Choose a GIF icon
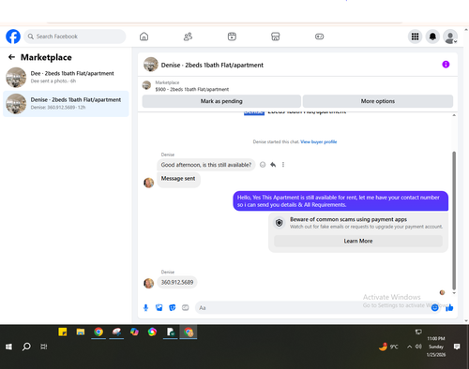Image resolution: width=469 pixels, height=369 pixels. (x=185, y=308)
